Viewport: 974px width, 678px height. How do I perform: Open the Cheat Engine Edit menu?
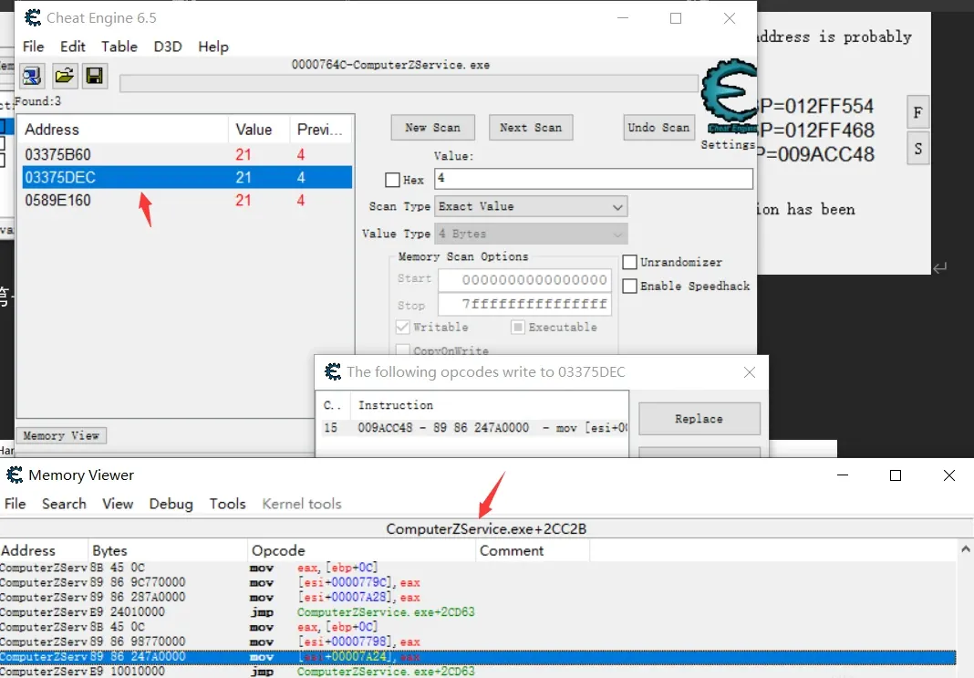point(73,47)
